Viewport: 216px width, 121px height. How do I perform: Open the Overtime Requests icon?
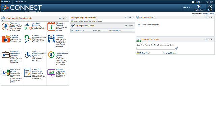(28, 26)
